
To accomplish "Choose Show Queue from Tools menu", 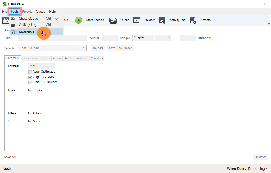I will click(x=36, y=19).
